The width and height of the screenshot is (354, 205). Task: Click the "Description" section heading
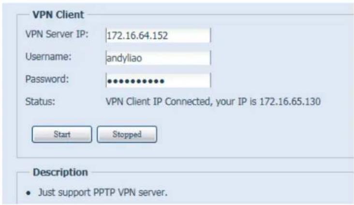(x=60, y=172)
